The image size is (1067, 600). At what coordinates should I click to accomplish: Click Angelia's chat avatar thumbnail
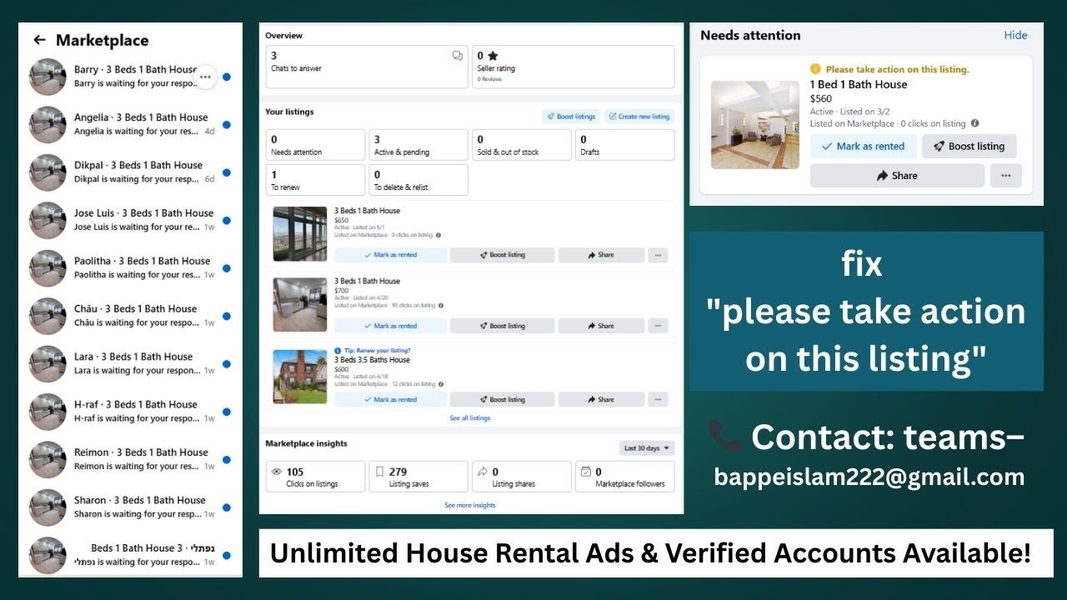click(x=48, y=124)
